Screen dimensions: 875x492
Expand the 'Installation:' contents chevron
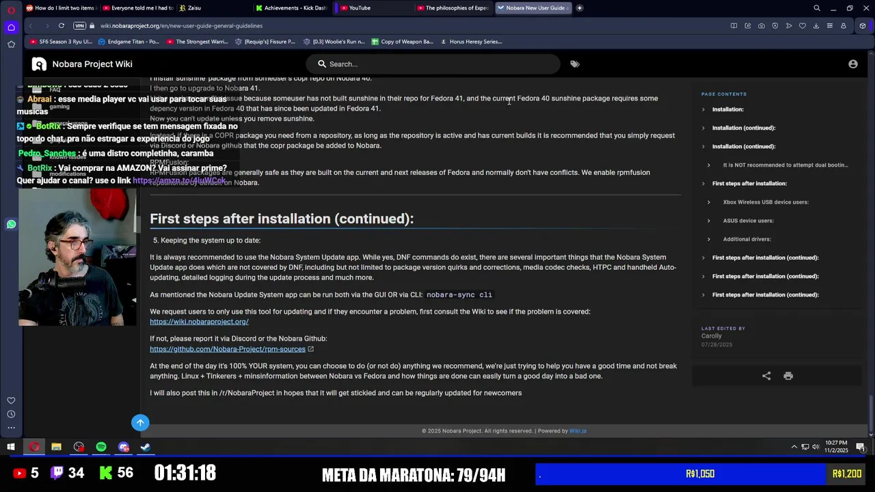[703, 109]
